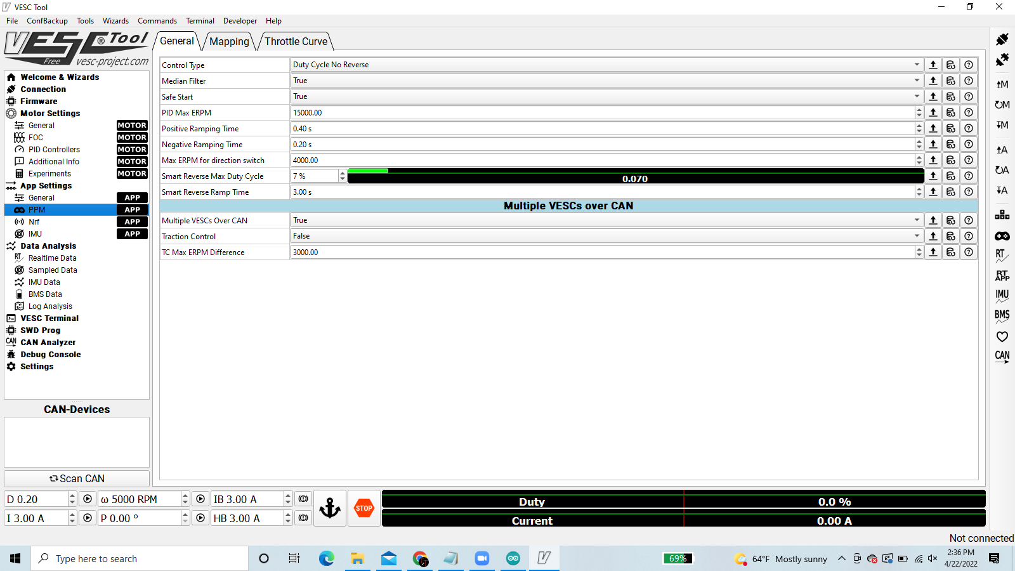The image size is (1015, 571).
Task: Click spinner arrows of D 0.20 duty field
Action: [72, 499]
